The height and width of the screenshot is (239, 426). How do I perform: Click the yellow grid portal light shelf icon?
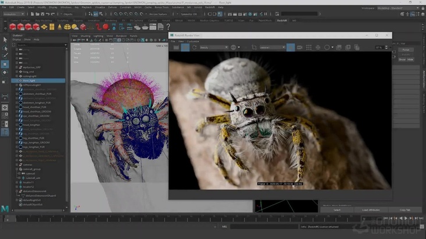(52, 27)
